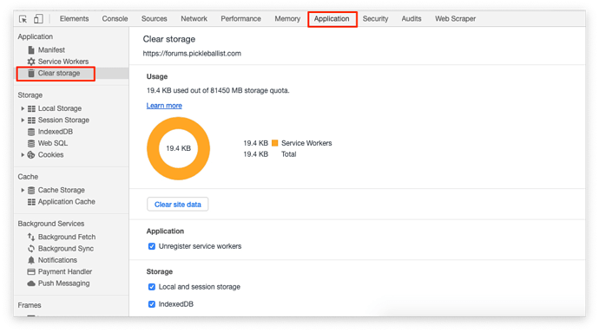Select Background Fetch in the sidebar

pyautogui.click(x=67, y=237)
